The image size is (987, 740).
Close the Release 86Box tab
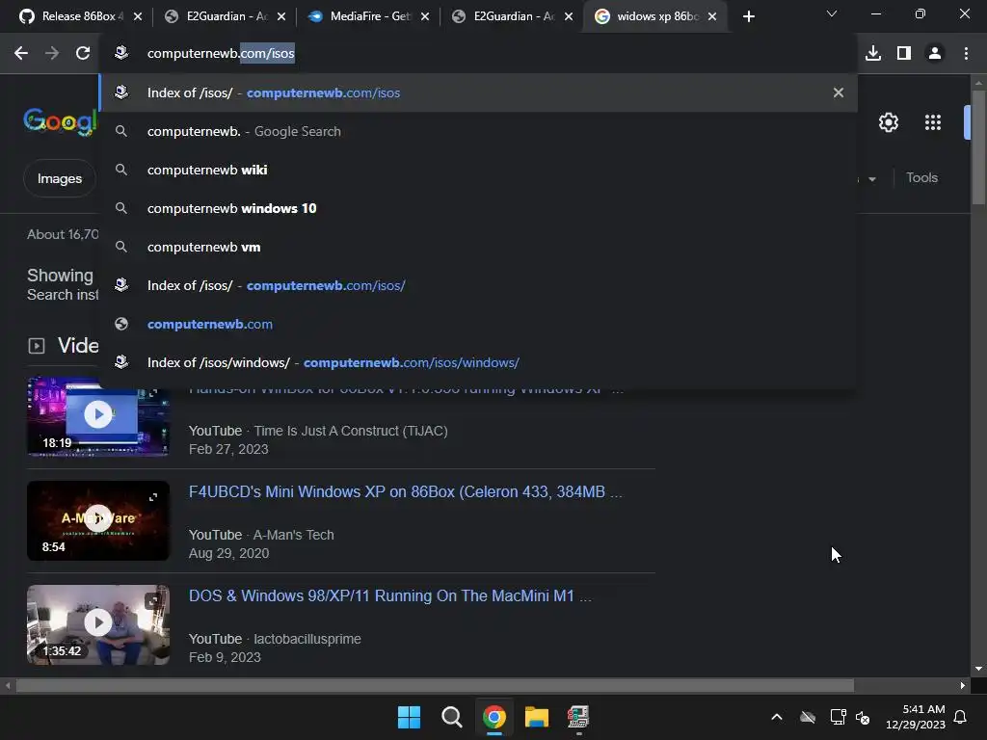point(138,16)
